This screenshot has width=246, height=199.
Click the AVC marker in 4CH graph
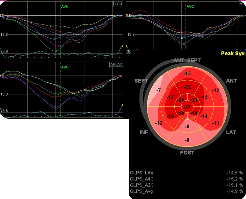[x=65, y=6]
